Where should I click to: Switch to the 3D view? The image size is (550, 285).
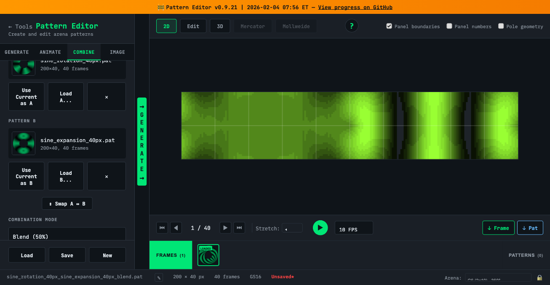220,26
